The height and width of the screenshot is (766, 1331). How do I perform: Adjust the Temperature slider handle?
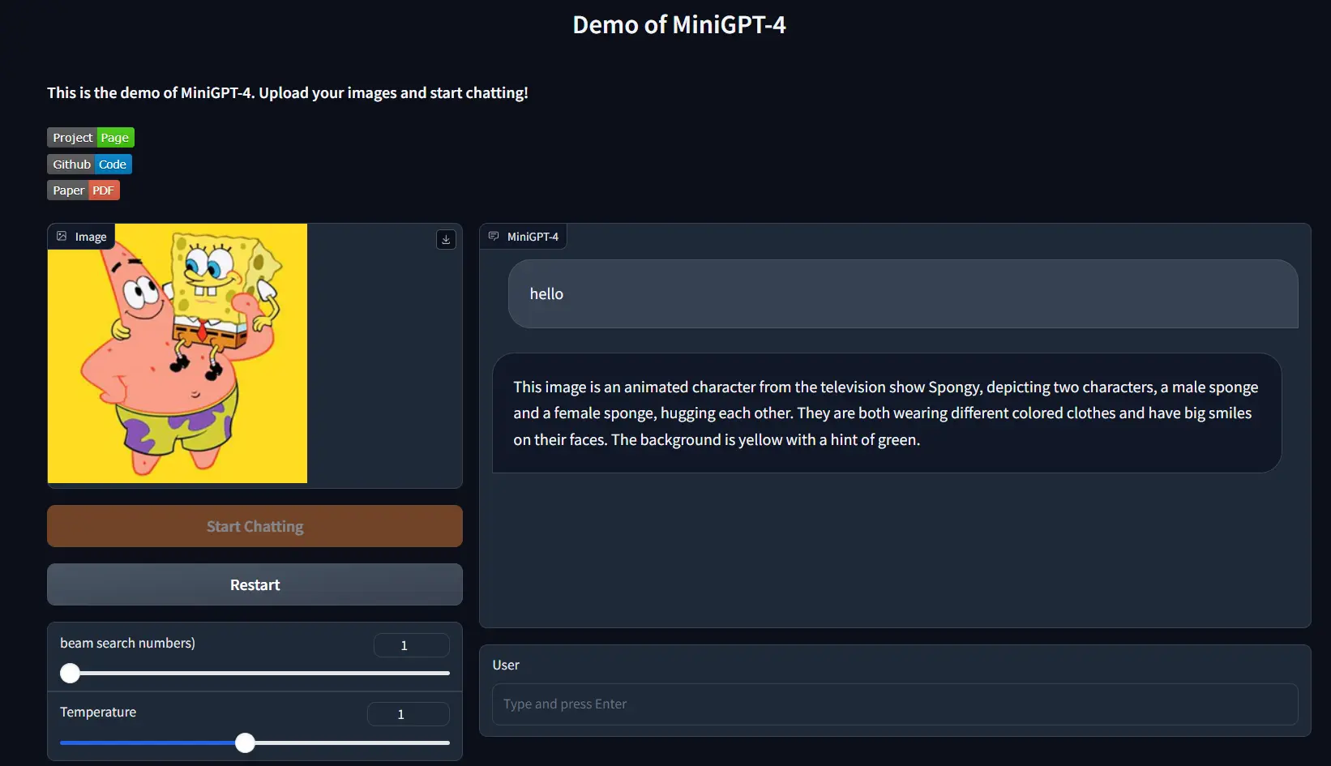pos(245,742)
